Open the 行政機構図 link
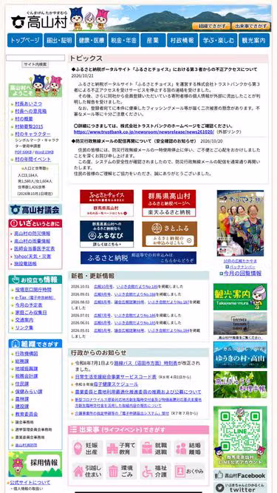This screenshot has width=277, height=493. [27, 354]
